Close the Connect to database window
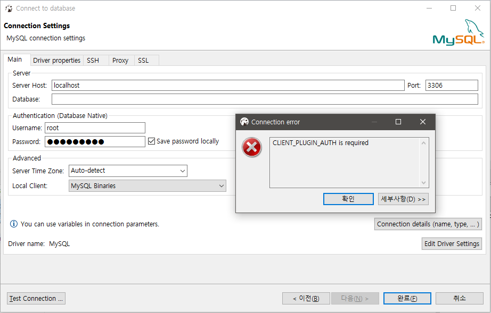The width and height of the screenshot is (491, 313). coord(478,8)
